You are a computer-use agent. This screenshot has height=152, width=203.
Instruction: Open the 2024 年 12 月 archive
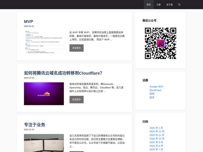[157, 131]
